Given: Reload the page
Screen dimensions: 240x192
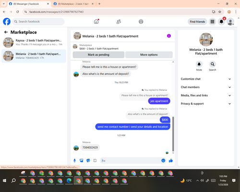Looking at the screenshot, I should point(18,12).
